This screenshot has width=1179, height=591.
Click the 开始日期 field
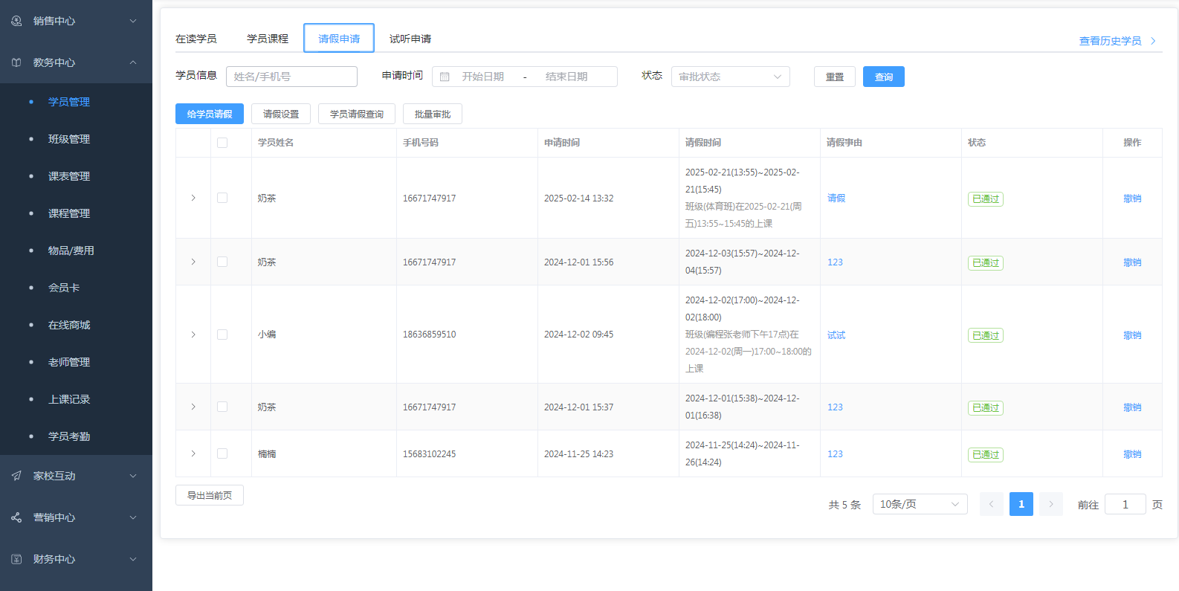click(483, 77)
